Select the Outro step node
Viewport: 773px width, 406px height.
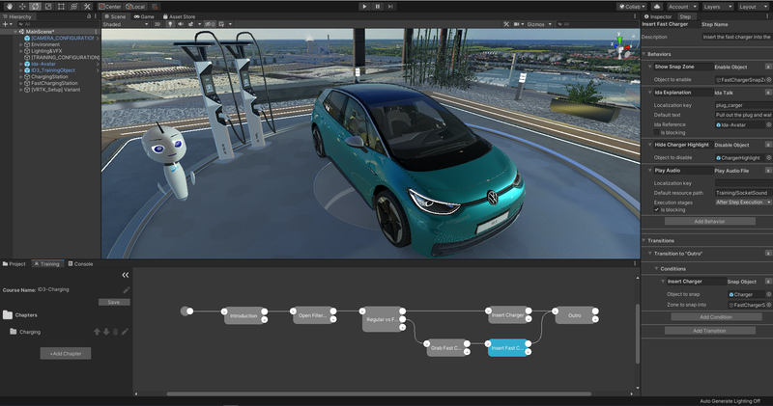click(x=574, y=315)
